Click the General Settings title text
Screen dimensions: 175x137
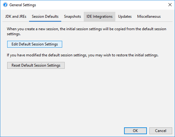tap(22, 5)
